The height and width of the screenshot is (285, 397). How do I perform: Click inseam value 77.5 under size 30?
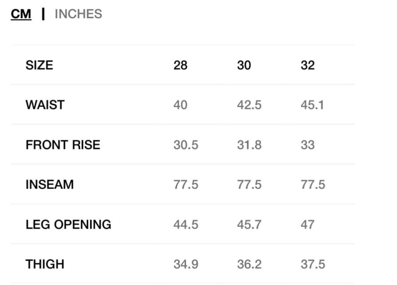249,185
